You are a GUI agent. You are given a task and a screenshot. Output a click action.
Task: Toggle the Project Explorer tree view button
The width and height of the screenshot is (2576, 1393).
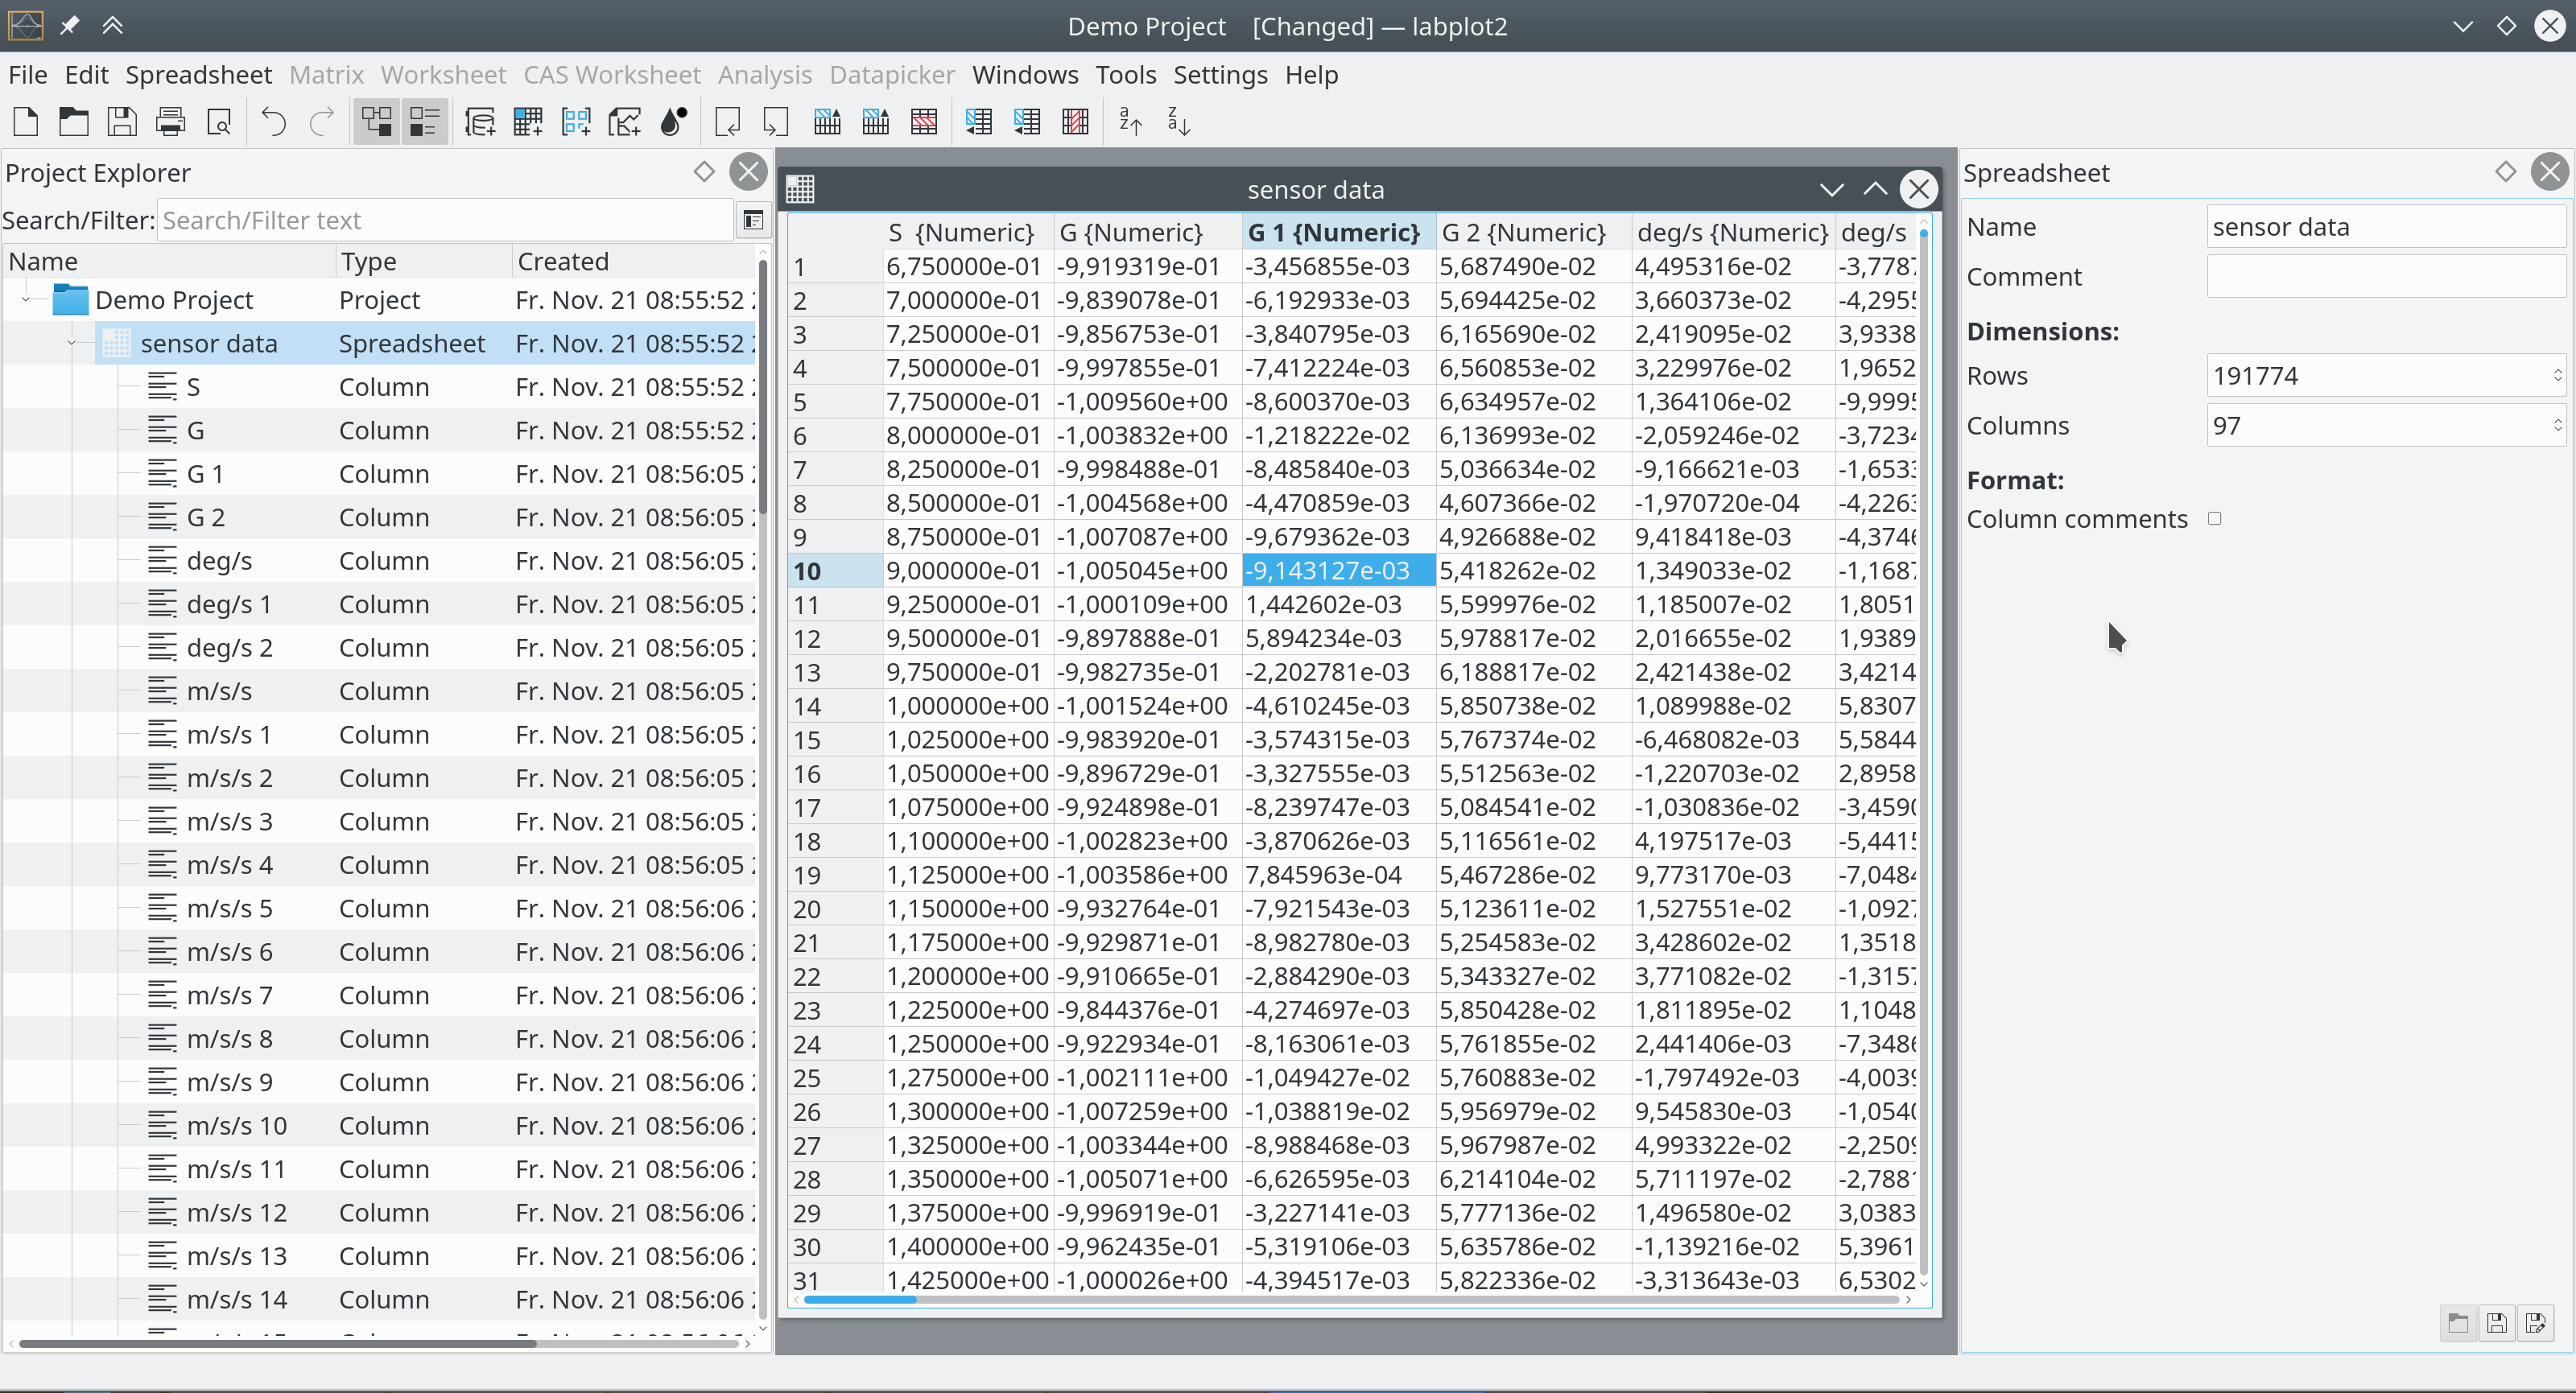click(376, 122)
